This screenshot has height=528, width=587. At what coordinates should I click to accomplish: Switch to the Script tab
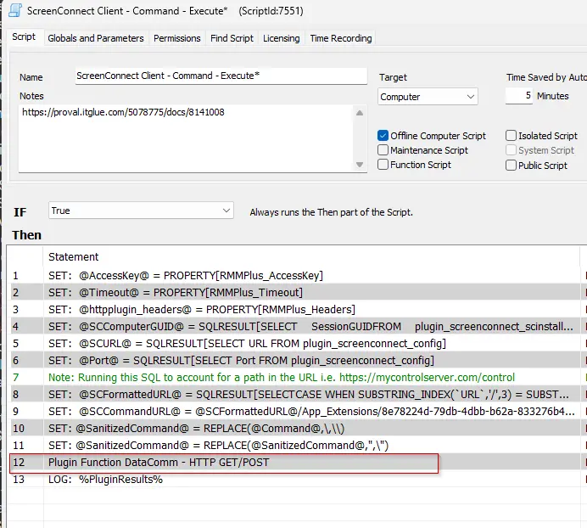click(x=24, y=37)
